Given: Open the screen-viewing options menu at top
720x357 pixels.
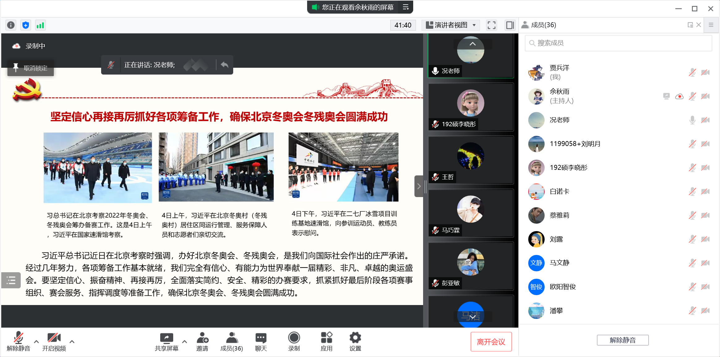Looking at the screenshot, I should (x=406, y=7).
